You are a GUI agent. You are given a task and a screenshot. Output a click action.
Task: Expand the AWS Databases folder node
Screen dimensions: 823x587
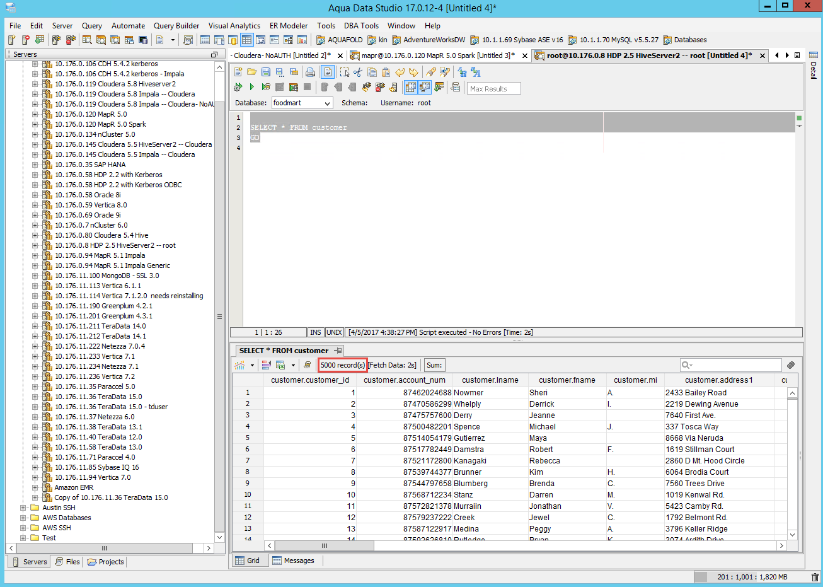(x=23, y=518)
